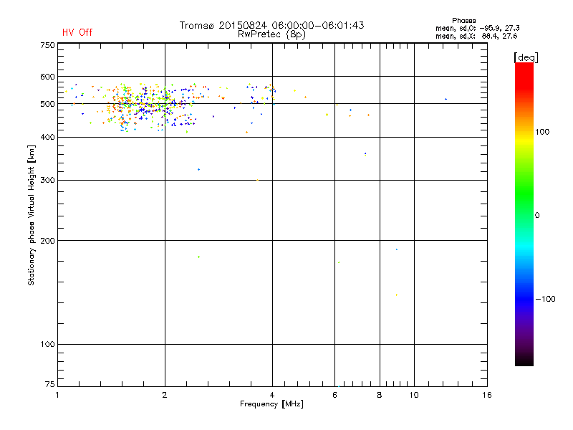Click the green middle of the colorbar
Image resolution: width=573 pixels, height=430 pixels.
point(524,193)
